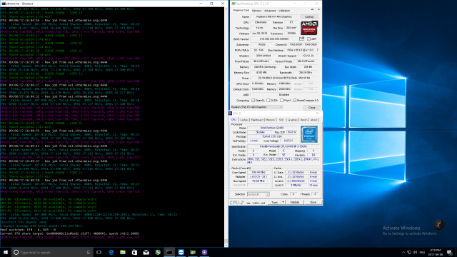
Task: Click the Close button in GPU-Z
Action: click(312, 108)
